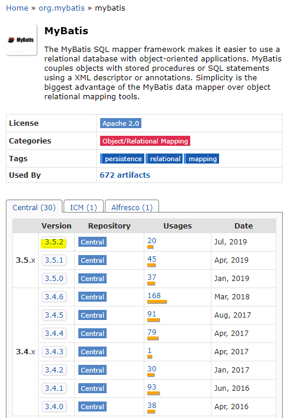288x418 pixels.
Task: Switch to Central (30) tab
Action: 34,207
